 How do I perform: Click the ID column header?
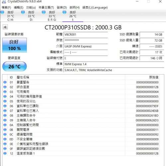[x=11, y=77]
